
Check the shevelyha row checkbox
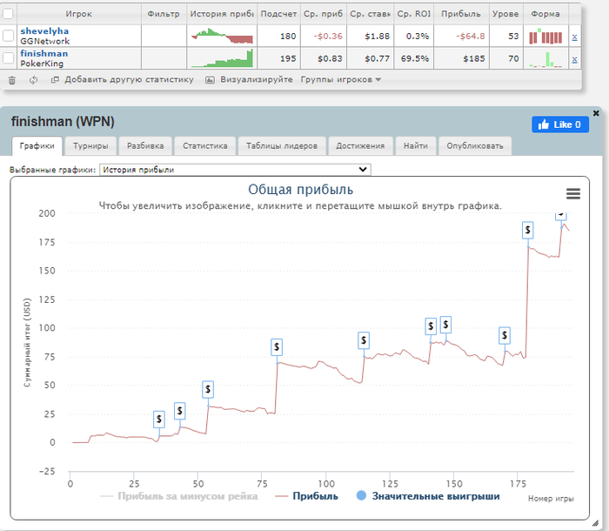pyautogui.click(x=8, y=36)
